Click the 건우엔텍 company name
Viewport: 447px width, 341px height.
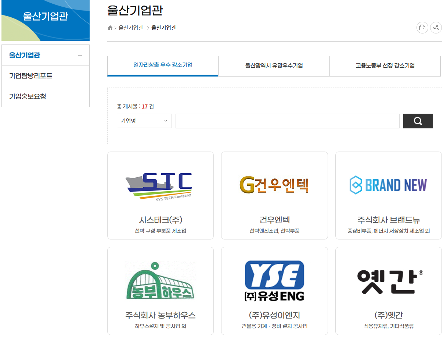point(274,220)
